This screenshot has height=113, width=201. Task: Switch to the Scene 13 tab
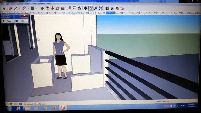pos(101,13)
